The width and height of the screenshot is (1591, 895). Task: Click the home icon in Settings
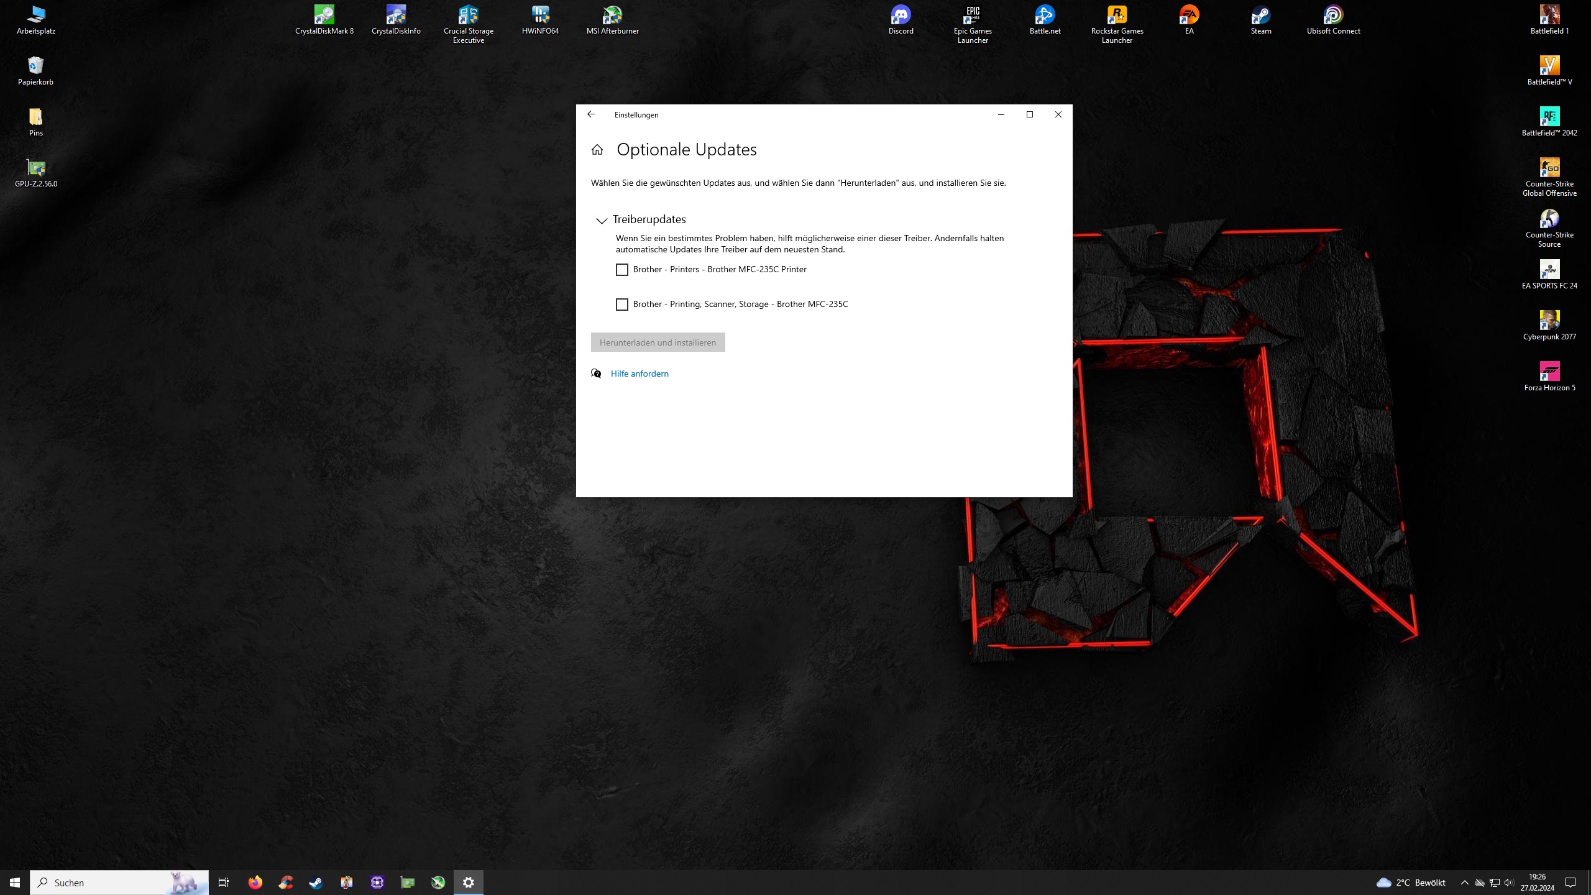(x=597, y=150)
